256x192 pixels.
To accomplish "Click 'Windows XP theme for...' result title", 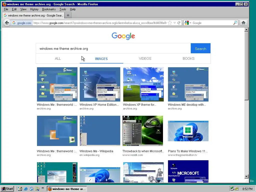I will pos(139,105).
